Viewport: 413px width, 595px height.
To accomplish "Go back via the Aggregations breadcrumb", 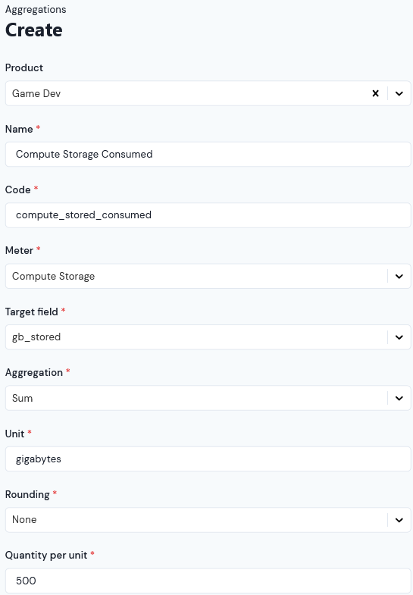I will tap(36, 10).
